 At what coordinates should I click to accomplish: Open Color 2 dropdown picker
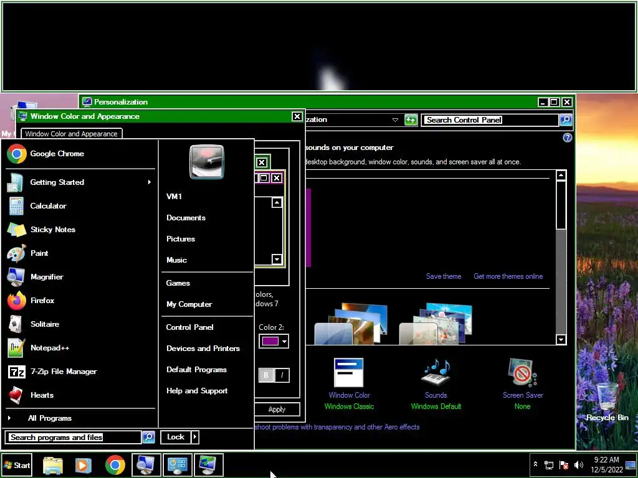[284, 341]
